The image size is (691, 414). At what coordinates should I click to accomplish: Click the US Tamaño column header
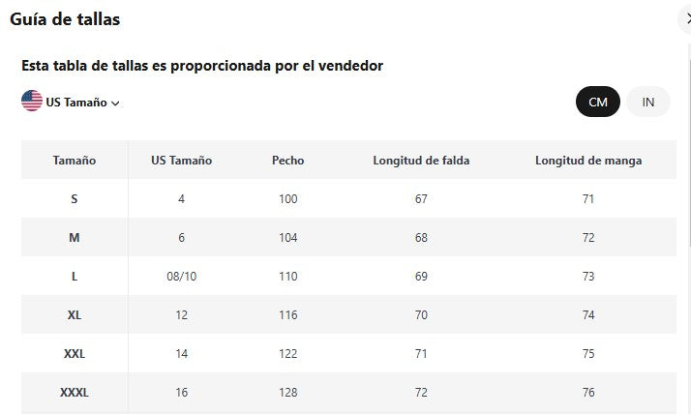181,161
